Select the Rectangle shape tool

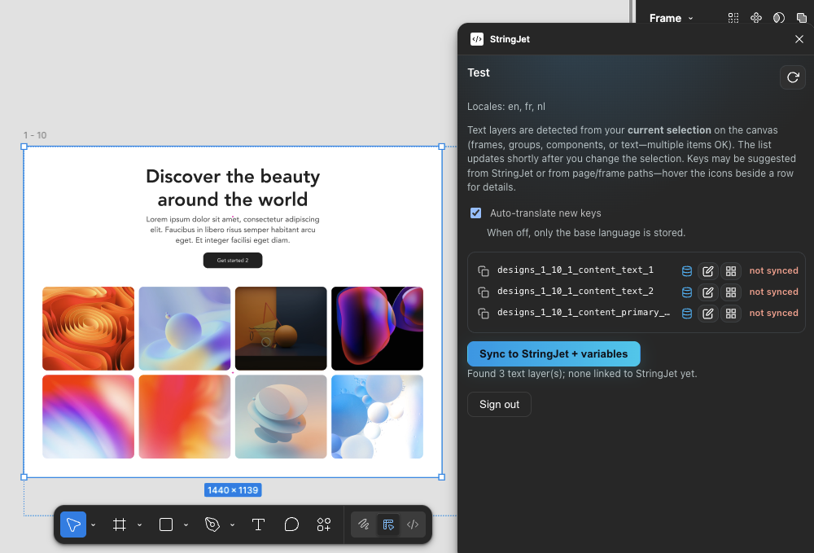[x=166, y=524]
